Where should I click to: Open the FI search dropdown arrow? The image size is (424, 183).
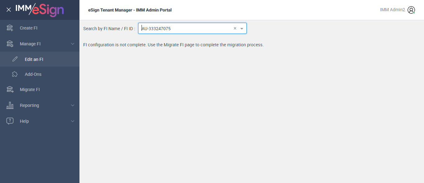tap(242, 28)
